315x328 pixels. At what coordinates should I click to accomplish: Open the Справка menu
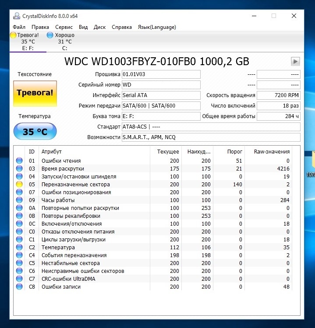click(122, 27)
